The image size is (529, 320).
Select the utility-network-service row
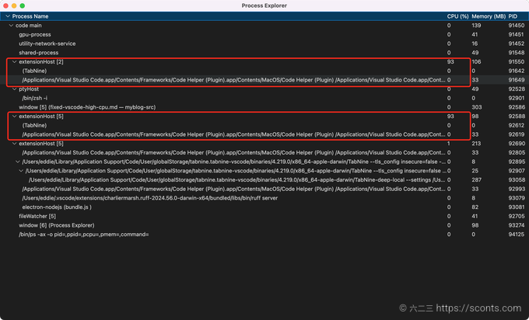coord(264,43)
